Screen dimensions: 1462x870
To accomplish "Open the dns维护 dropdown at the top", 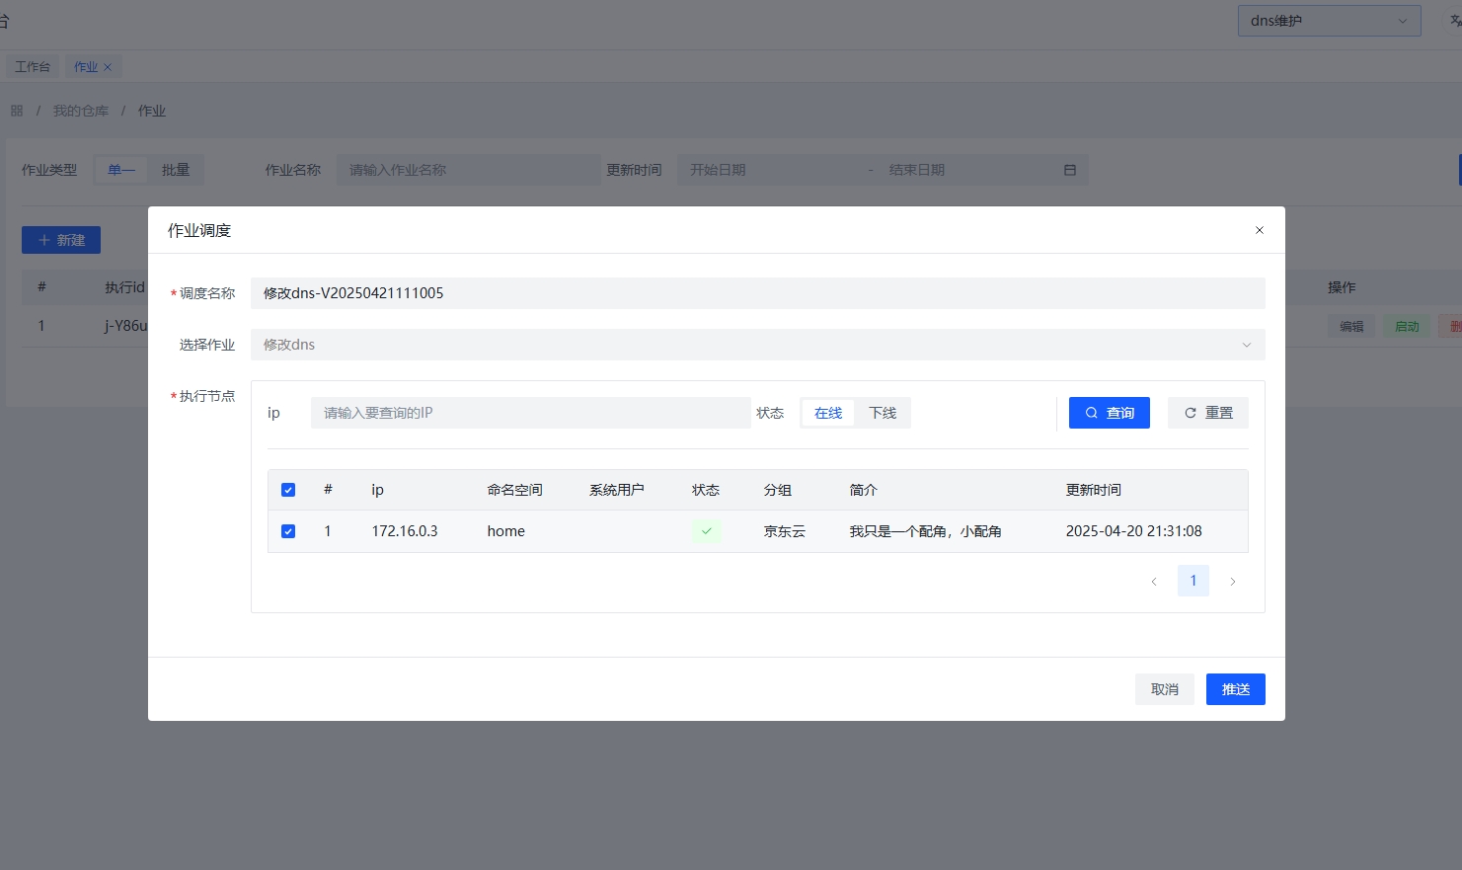I will [1329, 21].
